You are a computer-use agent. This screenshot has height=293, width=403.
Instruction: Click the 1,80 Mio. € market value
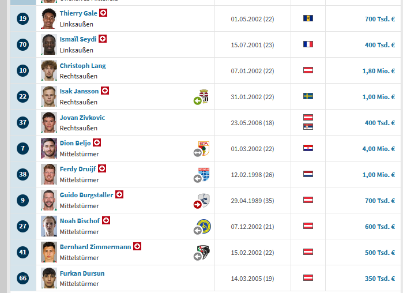(378, 71)
